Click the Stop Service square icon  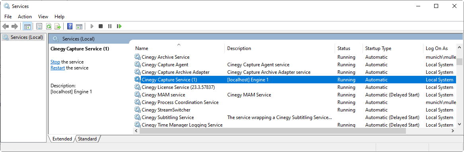101,26
